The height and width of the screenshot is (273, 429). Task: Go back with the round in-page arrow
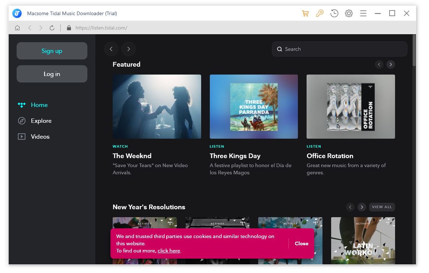[111, 49]
